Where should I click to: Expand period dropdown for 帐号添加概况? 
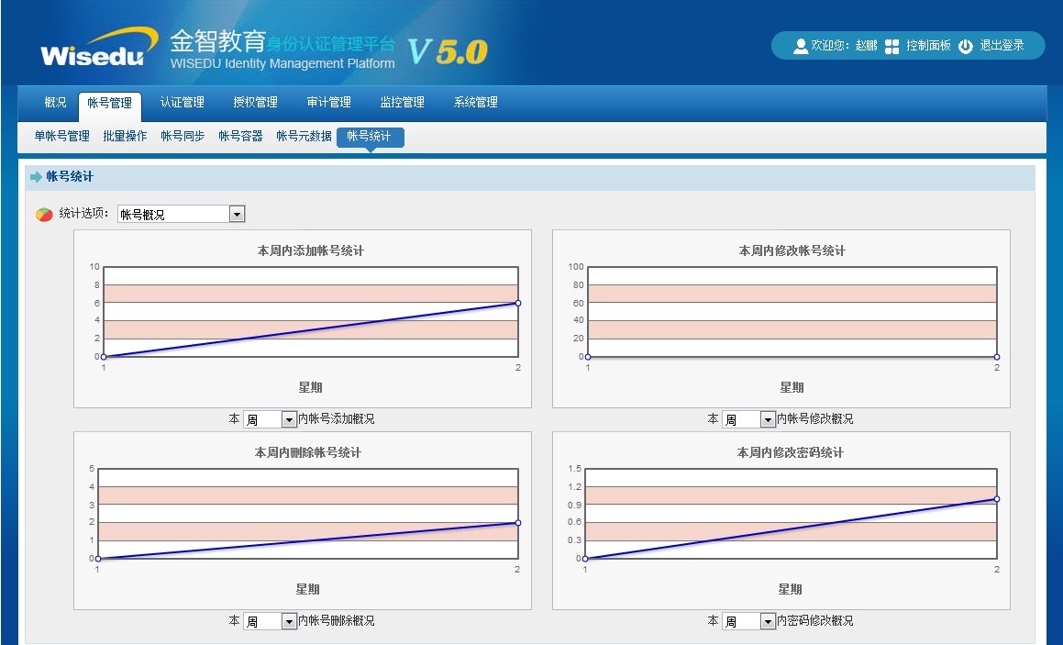point(270,419)
